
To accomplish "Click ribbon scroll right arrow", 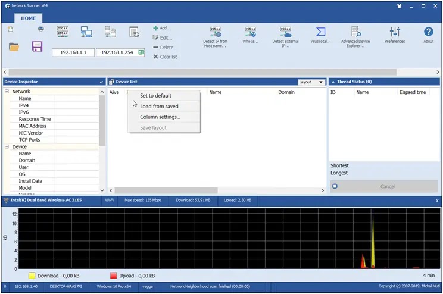I will point(438,72).
